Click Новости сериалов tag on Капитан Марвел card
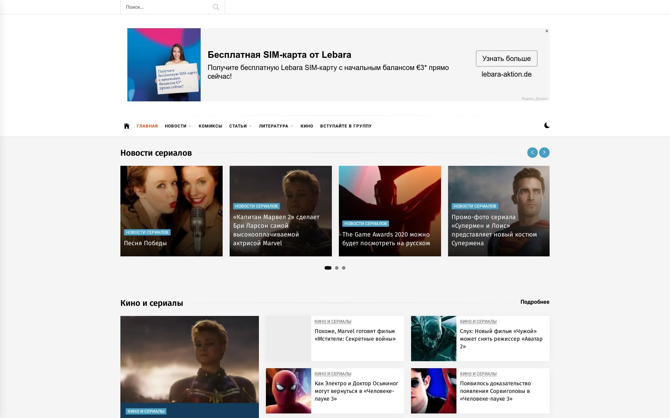Image resolution: width=670 pixels, height=418 pixels. click(256, 206)
